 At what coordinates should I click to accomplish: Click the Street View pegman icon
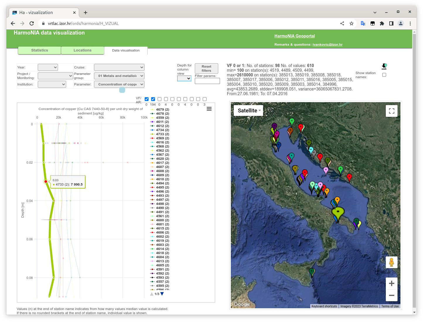(391, 262)
